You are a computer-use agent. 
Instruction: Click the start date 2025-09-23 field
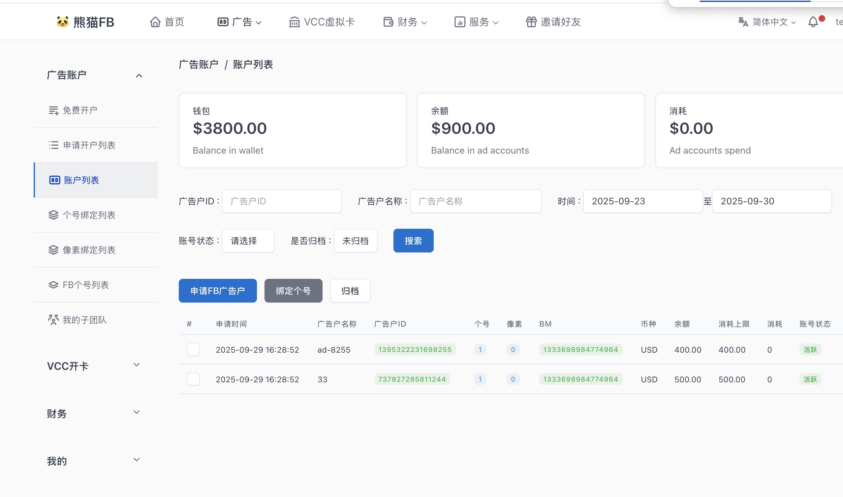[642, 201]
